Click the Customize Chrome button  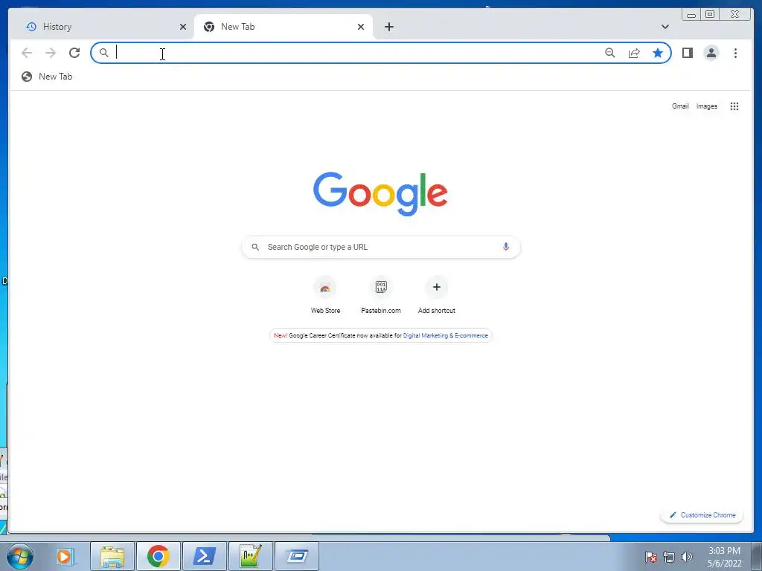[702, 514]
